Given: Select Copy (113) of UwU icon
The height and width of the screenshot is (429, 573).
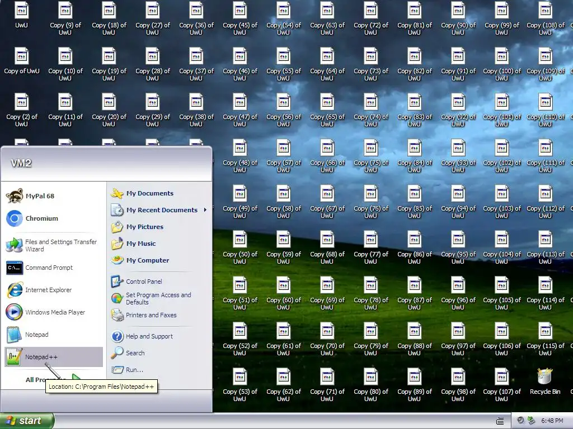Looking at the screenshot, I should (545, 247).
